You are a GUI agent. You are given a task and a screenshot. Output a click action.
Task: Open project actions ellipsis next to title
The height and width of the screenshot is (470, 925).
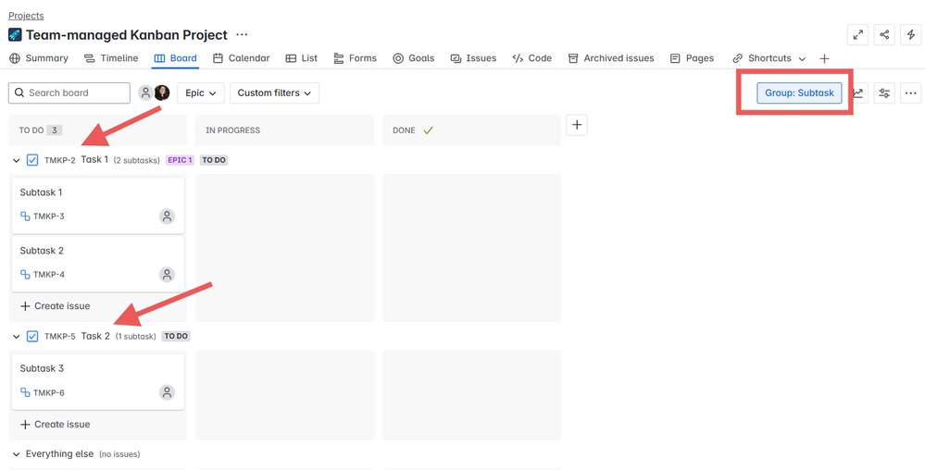coord(242,35)
